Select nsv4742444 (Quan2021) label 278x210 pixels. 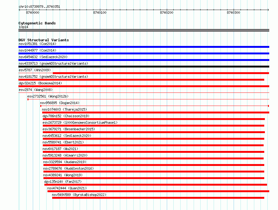[x=67, y=188]
